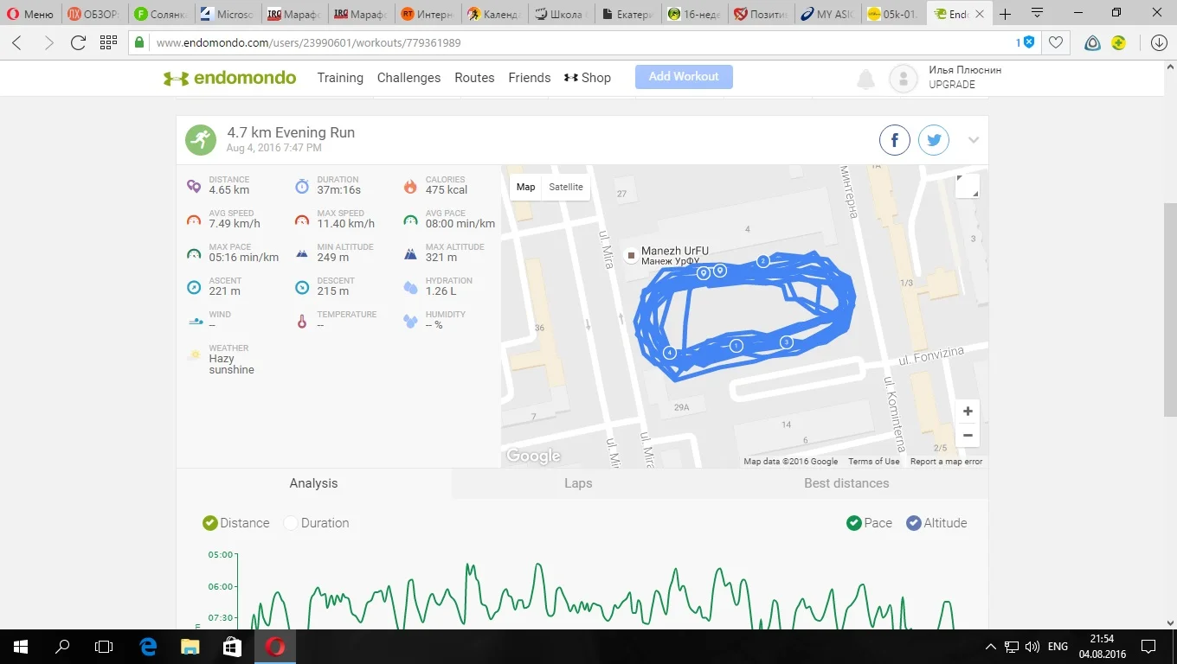Click the Max Pace gauge icon
The width and height of the screenshot is (1177, 664).
pos(194,253)
